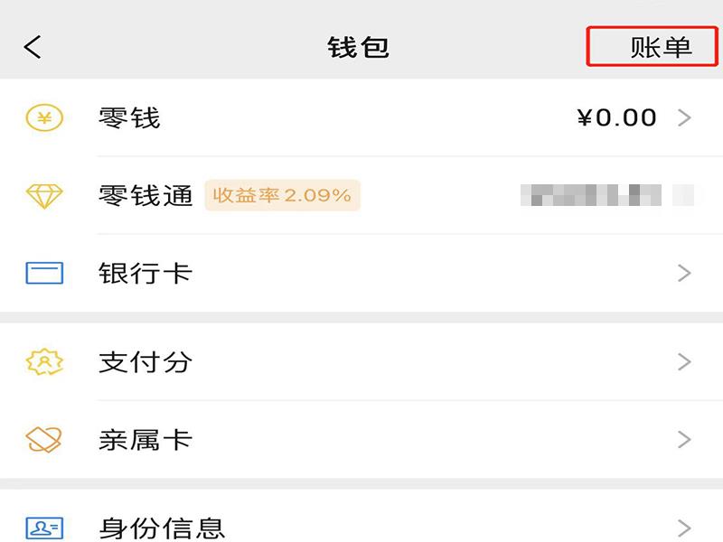Tap the ¥0.00 balance amount
Screen dimensions: 723x542
[616, 118]
